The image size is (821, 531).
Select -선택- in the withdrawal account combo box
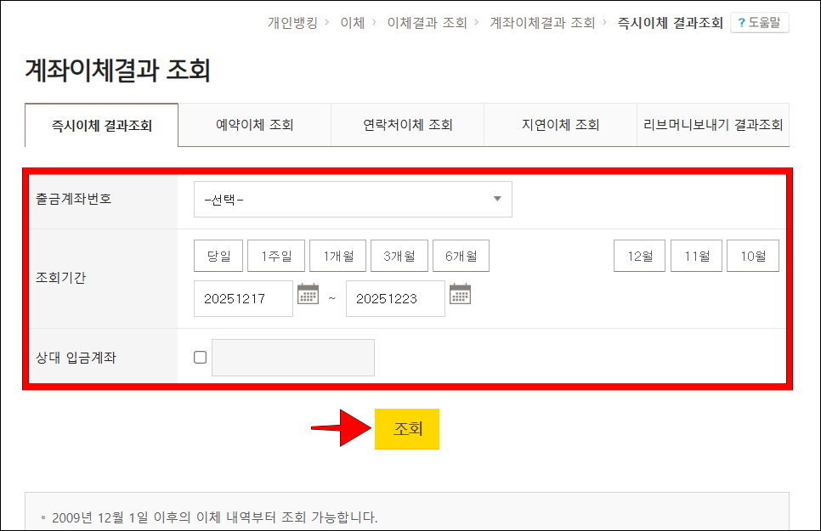pyautogui.click(x=353, y=198)
